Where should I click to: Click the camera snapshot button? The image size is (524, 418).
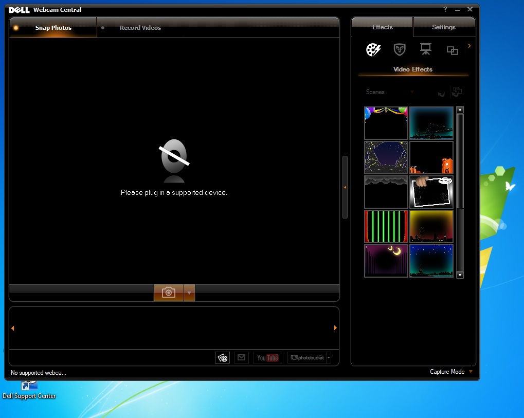tap(169, 293)
